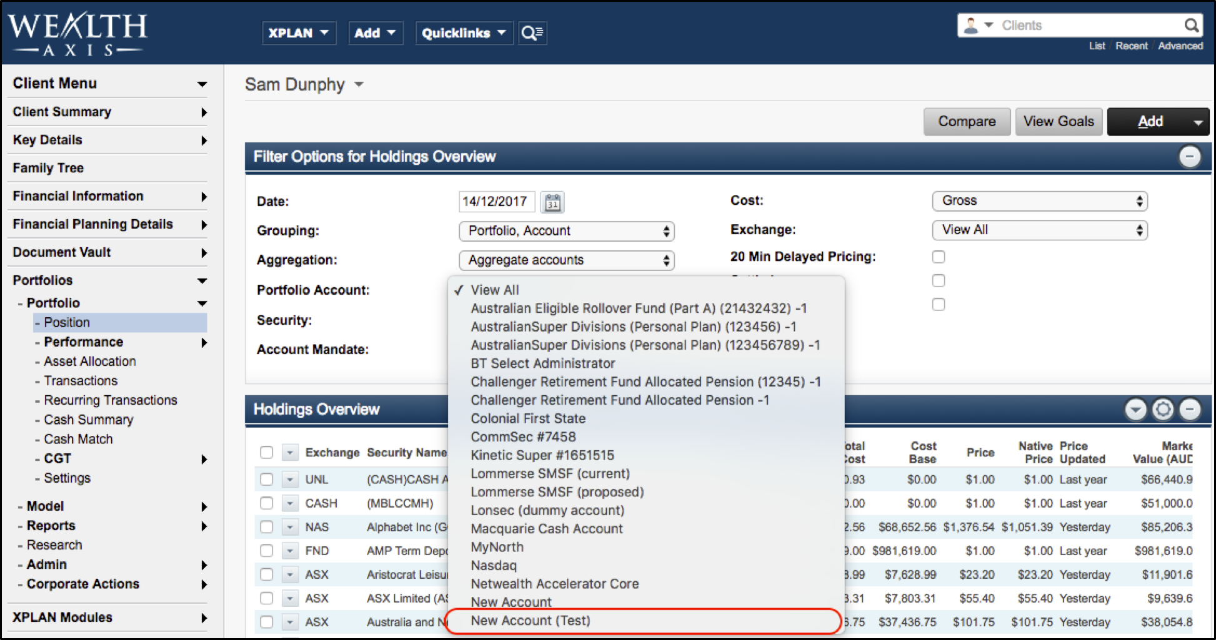Open the Exchange select box
Screen dimensions: 1216x640
[1040, 230]
